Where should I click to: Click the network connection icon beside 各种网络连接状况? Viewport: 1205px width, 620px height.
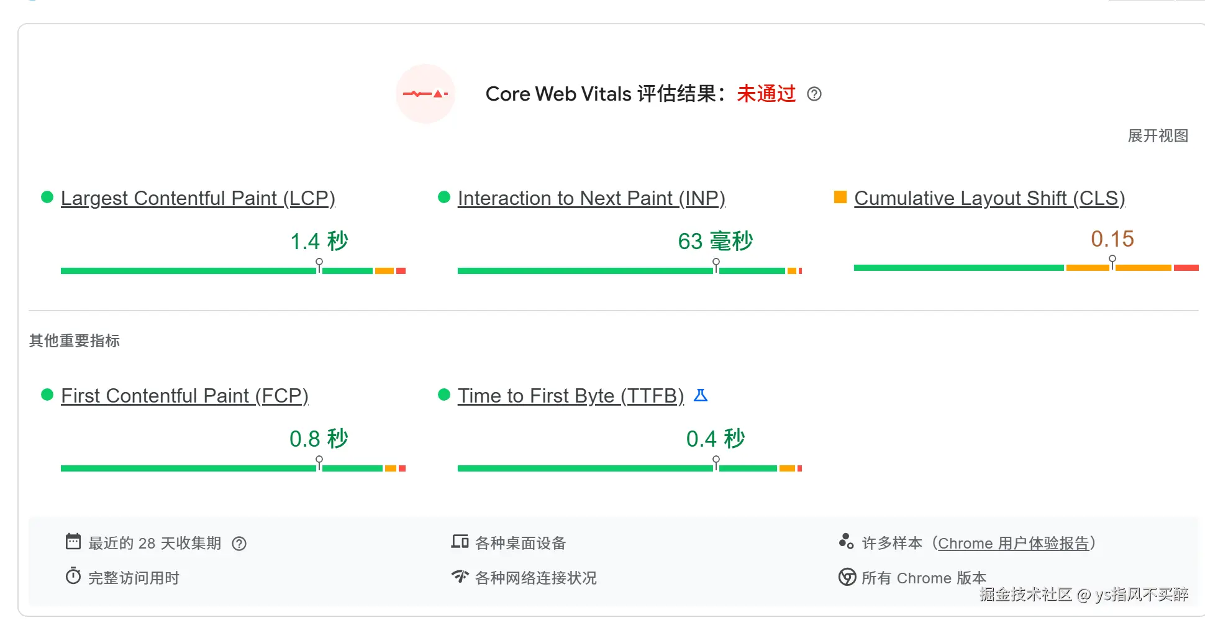pos(460,577)
